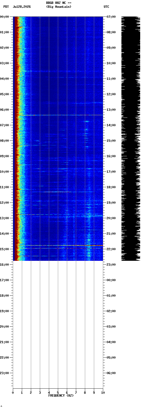
Task: Click the '15:00' PDT time label
Action: point(4,249)
